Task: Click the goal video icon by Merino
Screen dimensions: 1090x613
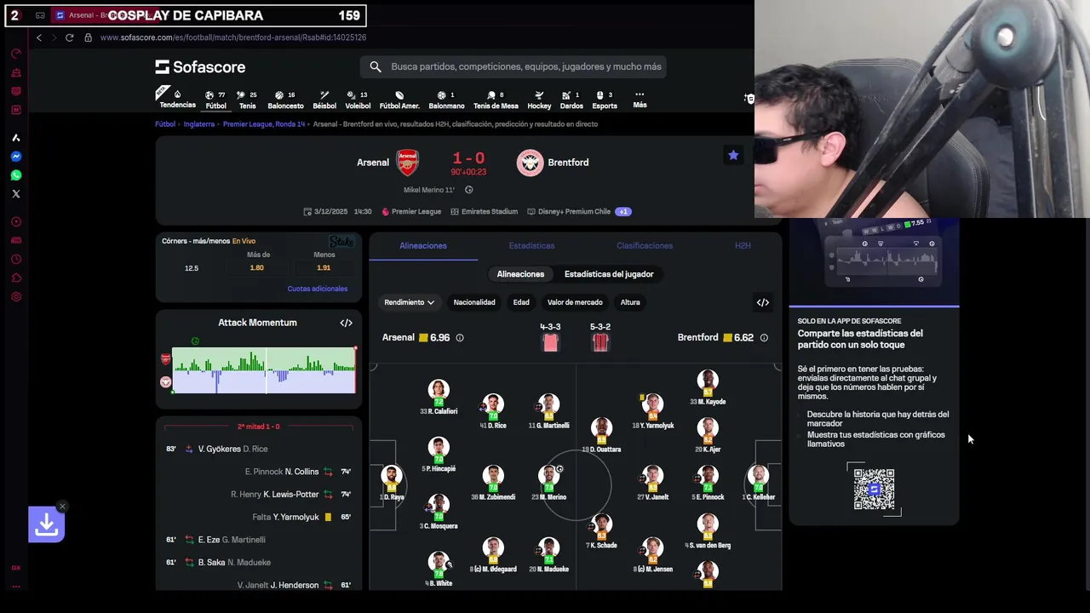Action: tap(469, 190)
